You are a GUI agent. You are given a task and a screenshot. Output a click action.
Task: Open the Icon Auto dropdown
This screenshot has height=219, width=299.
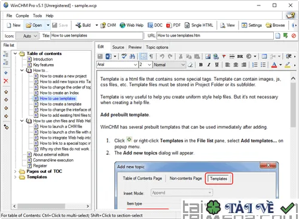(27, 36)
